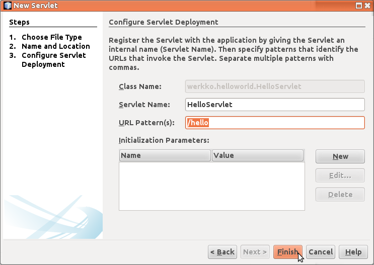This screenshot has height=265, width=374.
Task: Go to previous step with Back button
Action: click(222, 252)
